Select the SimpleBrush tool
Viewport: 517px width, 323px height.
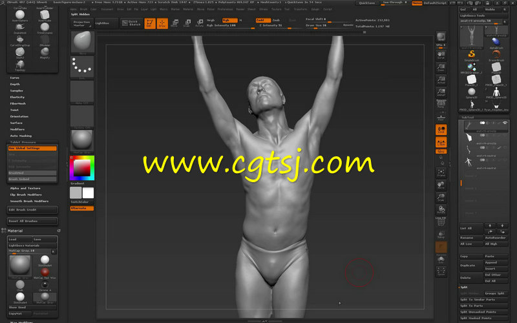(472, 55)
